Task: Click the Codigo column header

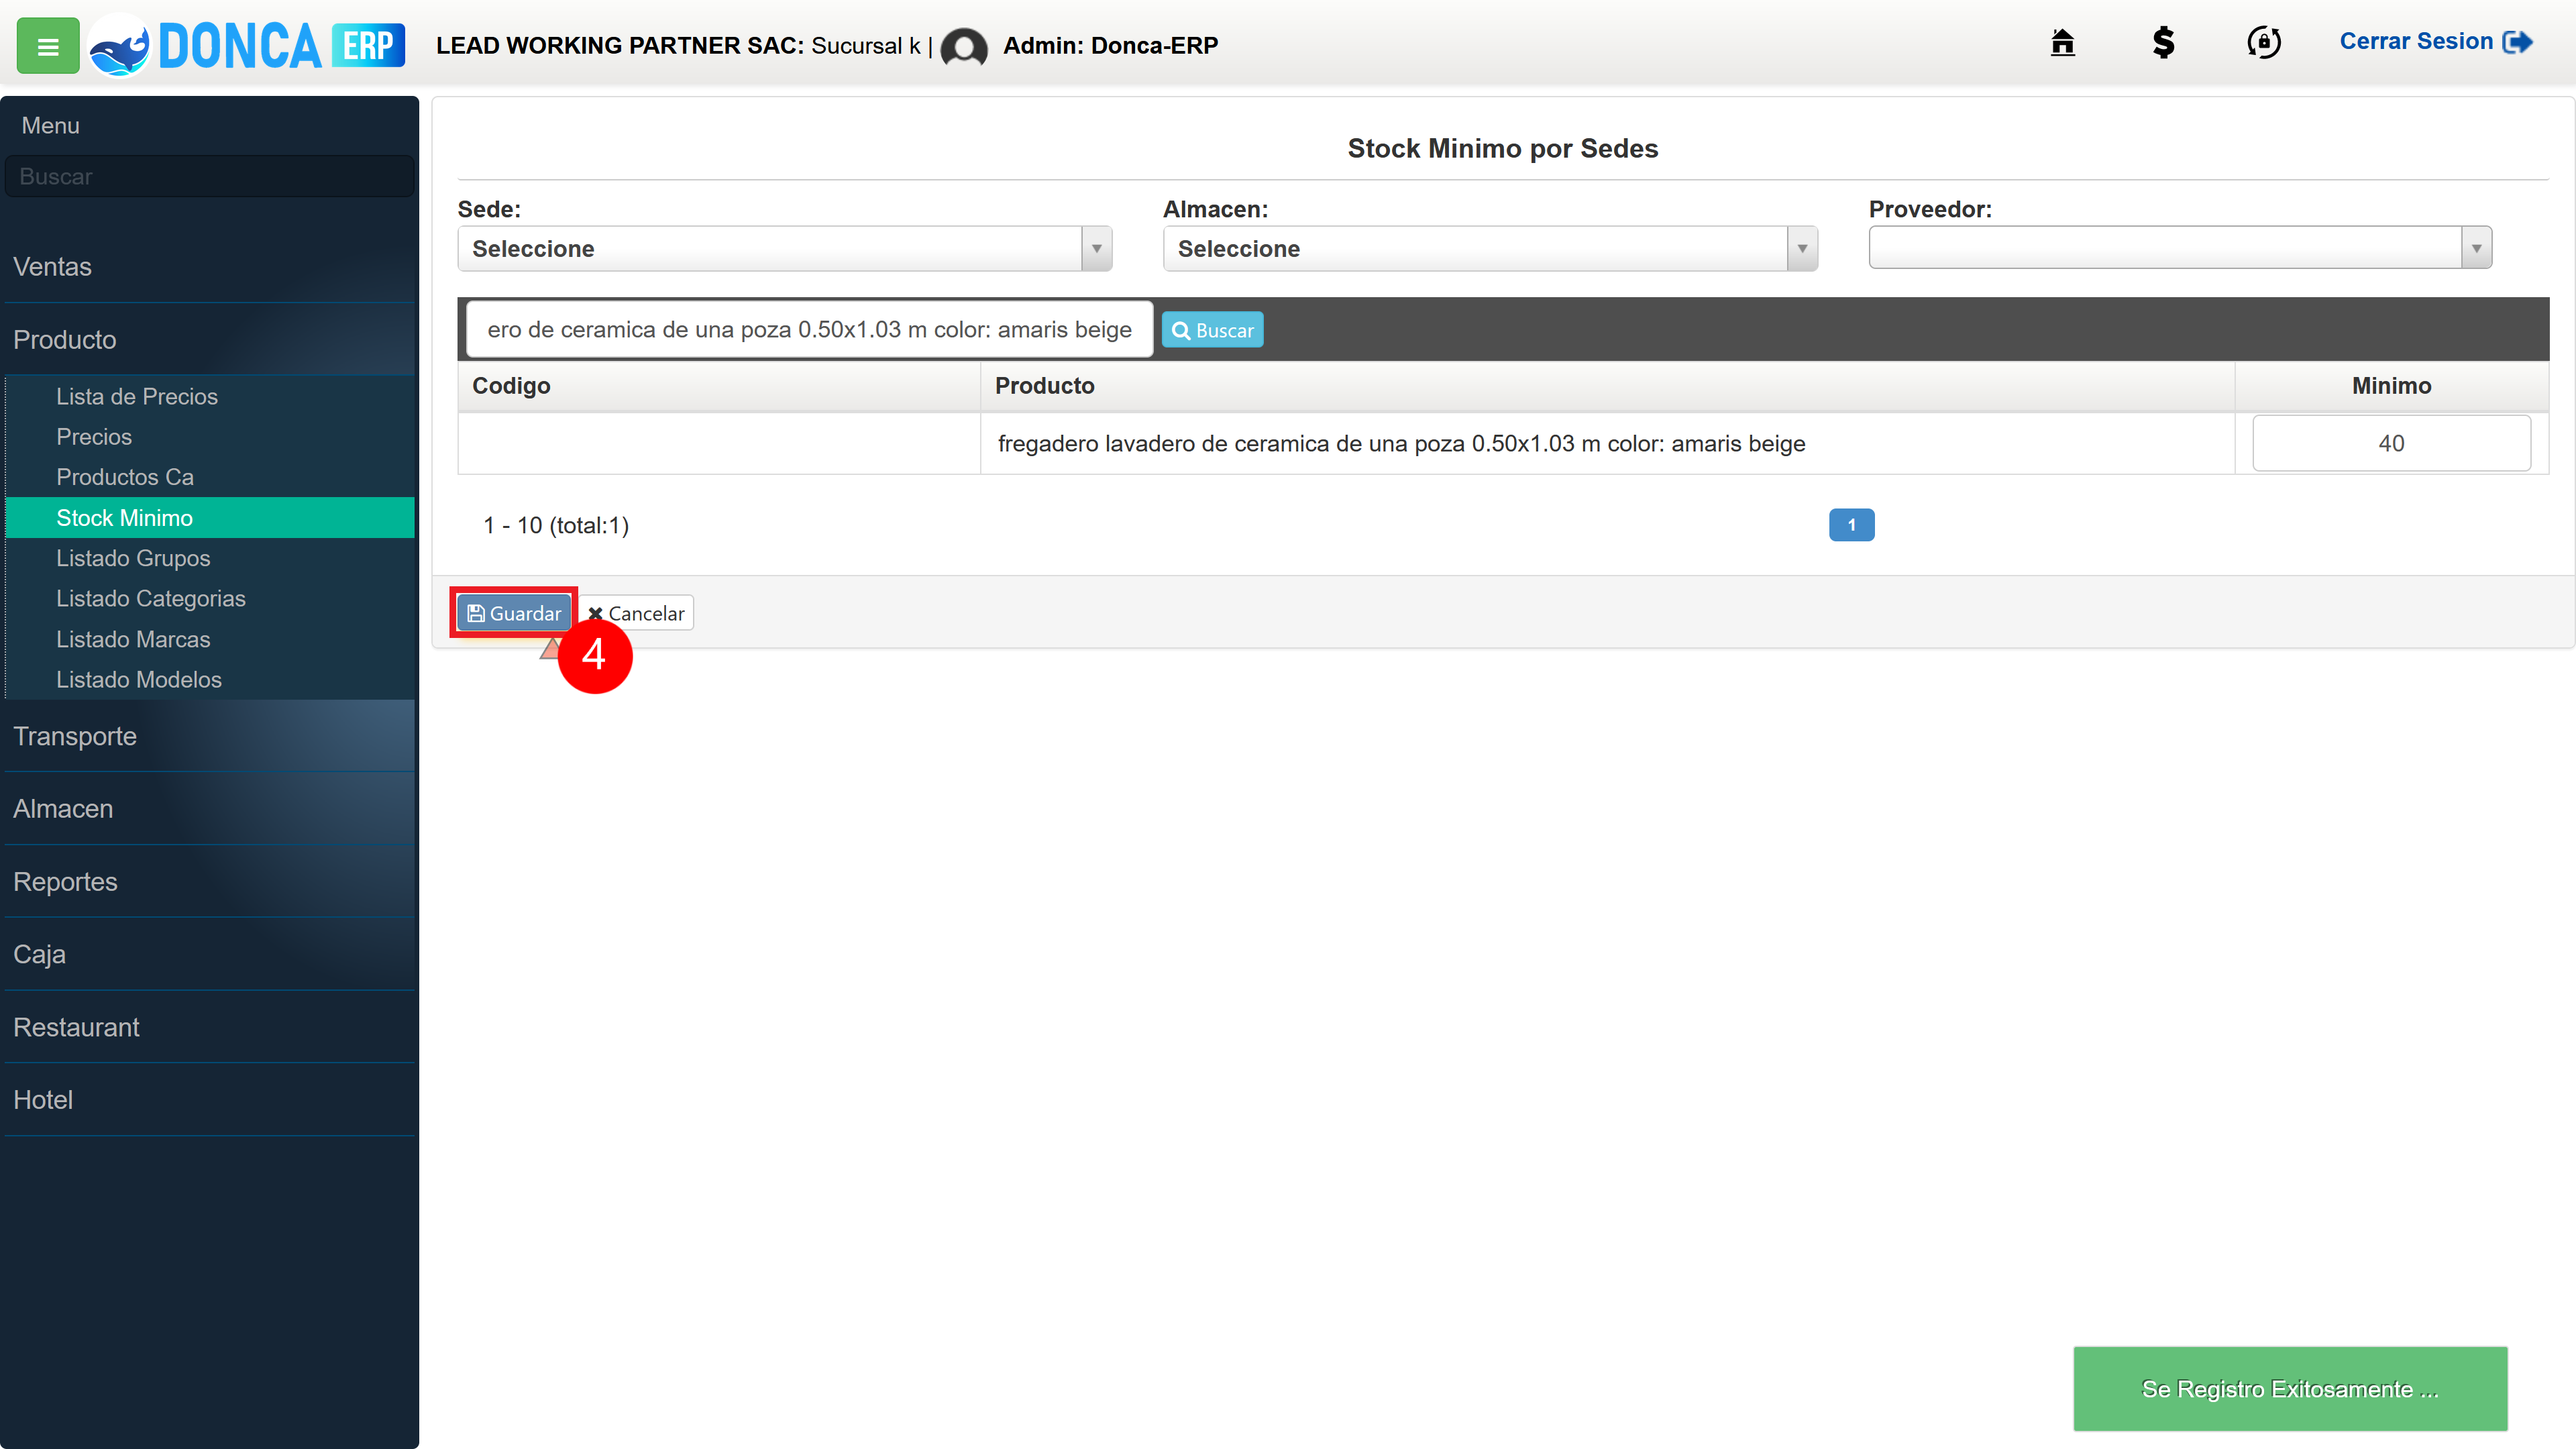Action: (x=719, y=386)
